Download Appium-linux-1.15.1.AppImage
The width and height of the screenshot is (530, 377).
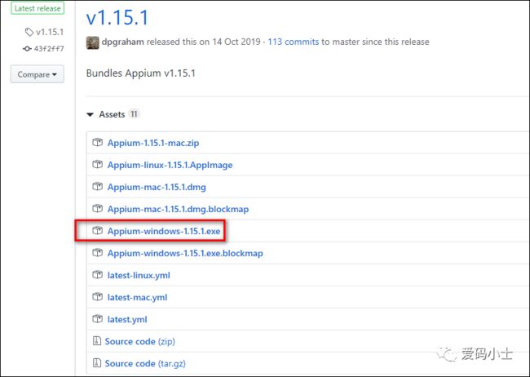170,165
